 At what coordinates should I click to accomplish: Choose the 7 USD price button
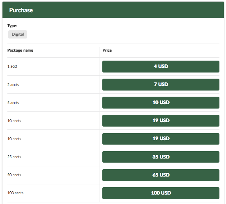coord(161,84)
